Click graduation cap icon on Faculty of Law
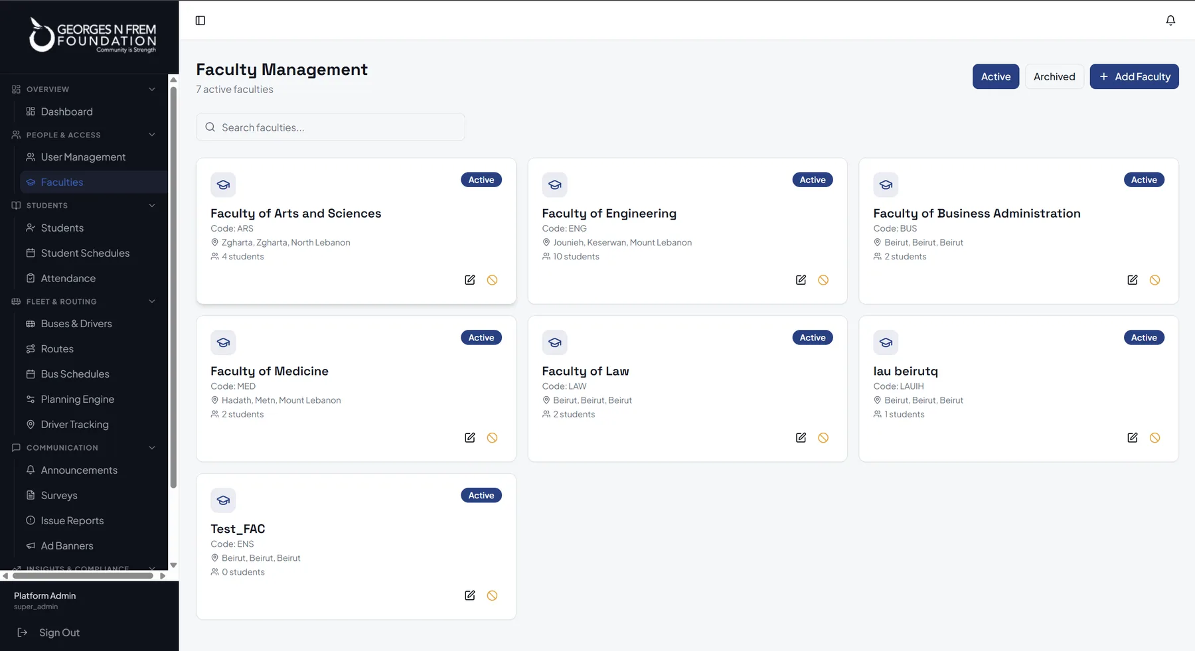Viewport: 1195px width, 651px height. pyautogui.click(x=555, y=342)
